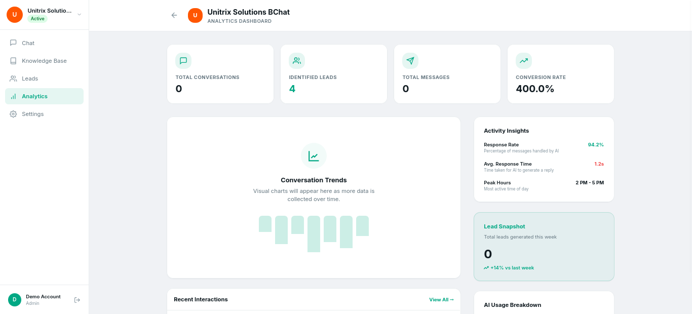The width and height of the screenshot is (692, 314).
Task: Click the Active status badge
Action: pyautogui.click(x=37, y=19)
